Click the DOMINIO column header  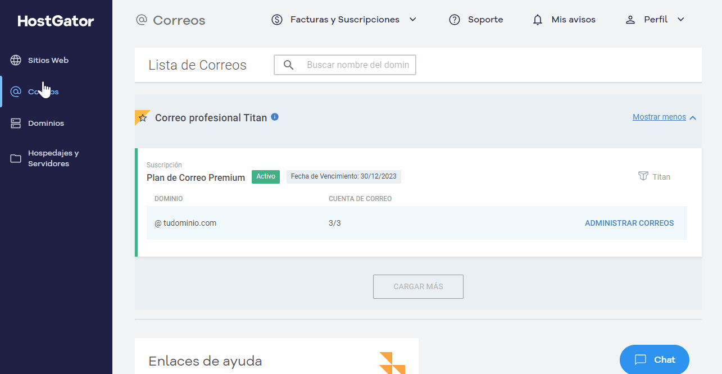tap(169, 199)
